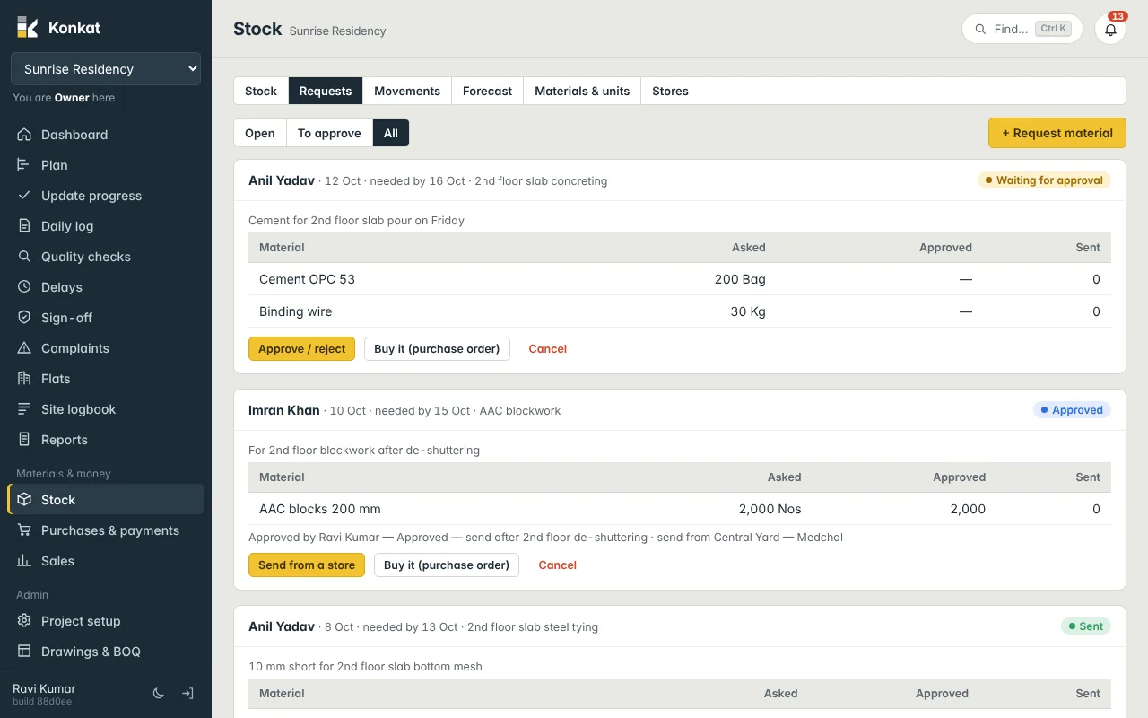This screenshot has width=1148, height=718.
Task: Click the Site logbook lines icon
Action: [24, 409]
